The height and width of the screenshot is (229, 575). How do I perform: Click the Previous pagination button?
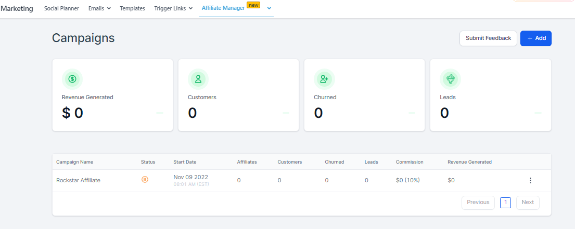tap(478, 202)
